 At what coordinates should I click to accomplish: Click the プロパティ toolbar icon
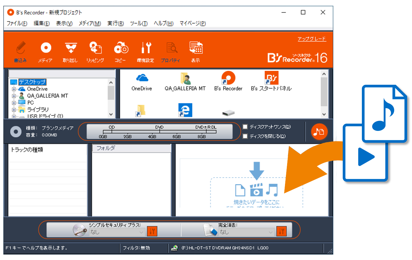coord(171,48)
